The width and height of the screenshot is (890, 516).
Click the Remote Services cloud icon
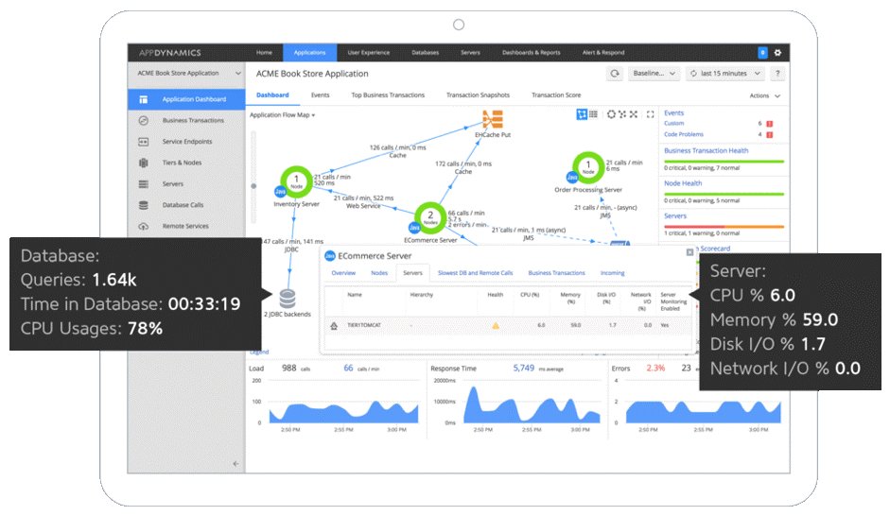tap(144, 226)
